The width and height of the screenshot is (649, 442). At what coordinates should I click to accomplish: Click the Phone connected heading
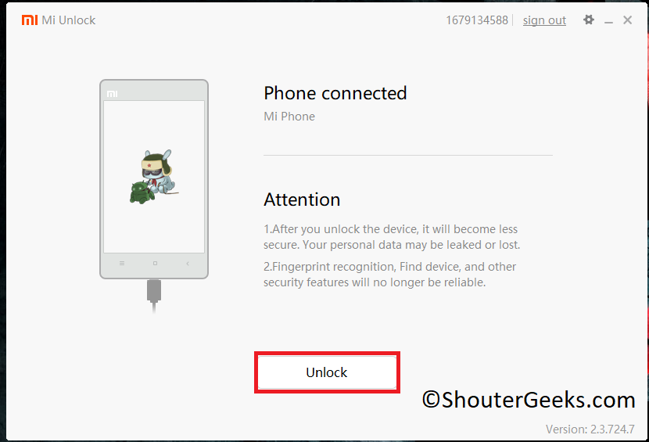coord(335,93)
